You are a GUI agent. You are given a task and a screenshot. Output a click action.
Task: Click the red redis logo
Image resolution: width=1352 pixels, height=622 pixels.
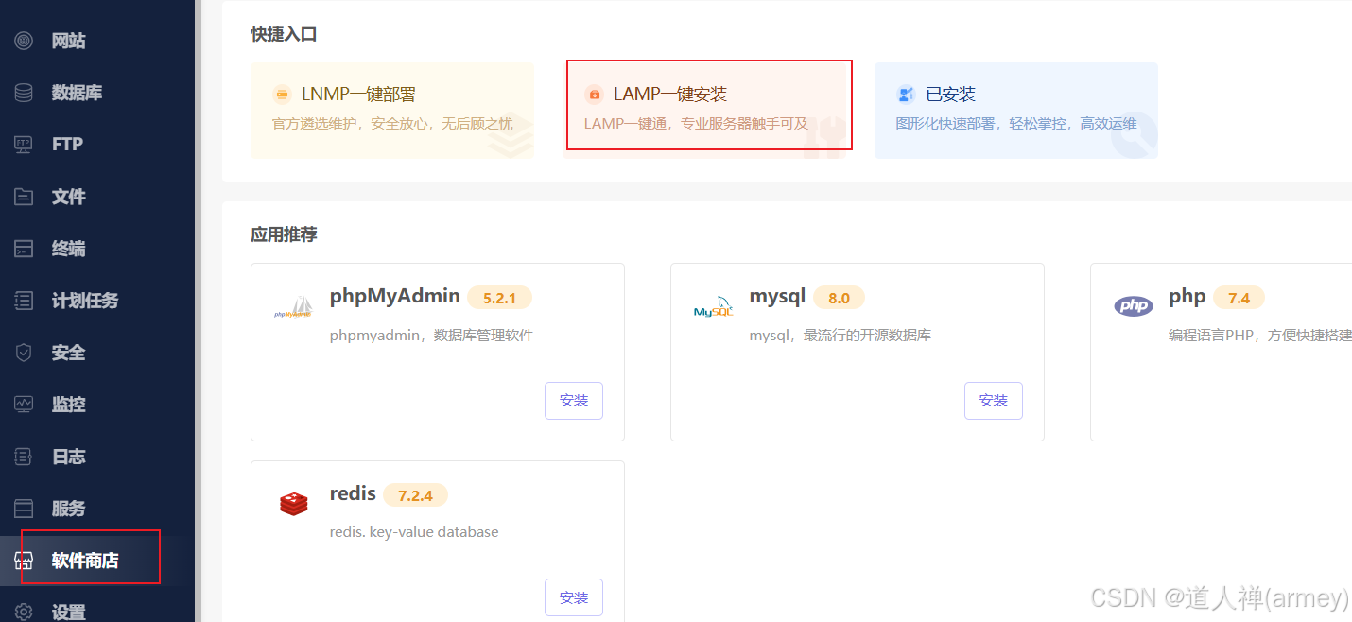point(294,504)
